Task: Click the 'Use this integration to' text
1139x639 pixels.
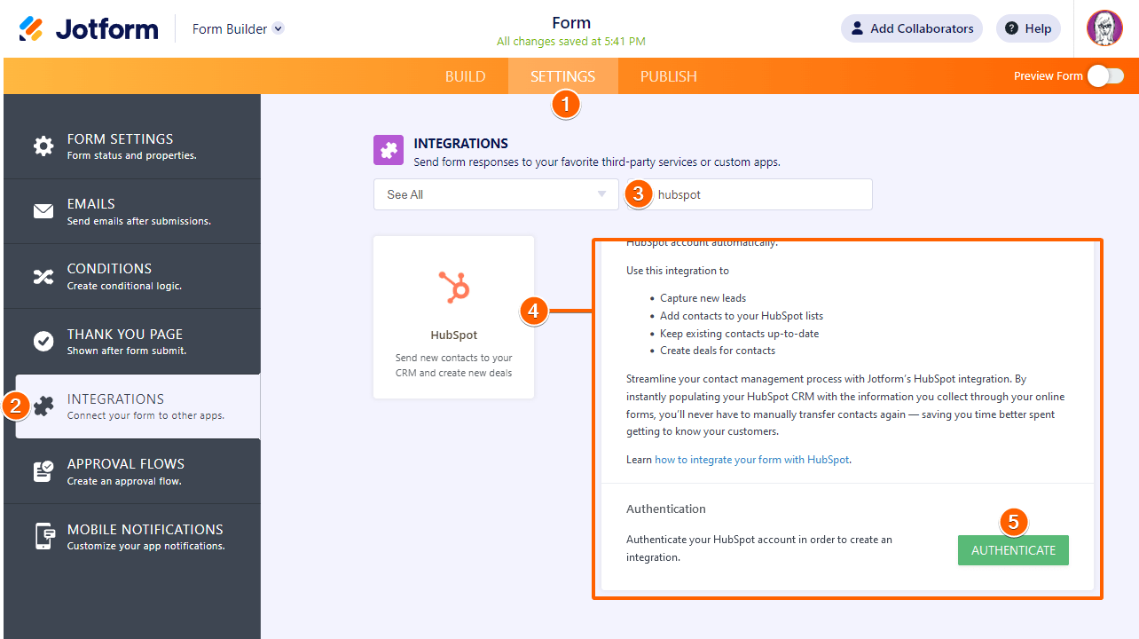Action: click(678, 271)
